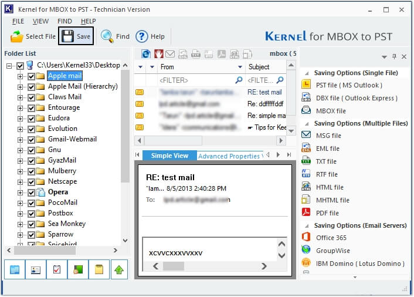Click the DBX file (Outlook Express) icon
The width and height of the screenshot is (414, 297).
pos(306,97)
